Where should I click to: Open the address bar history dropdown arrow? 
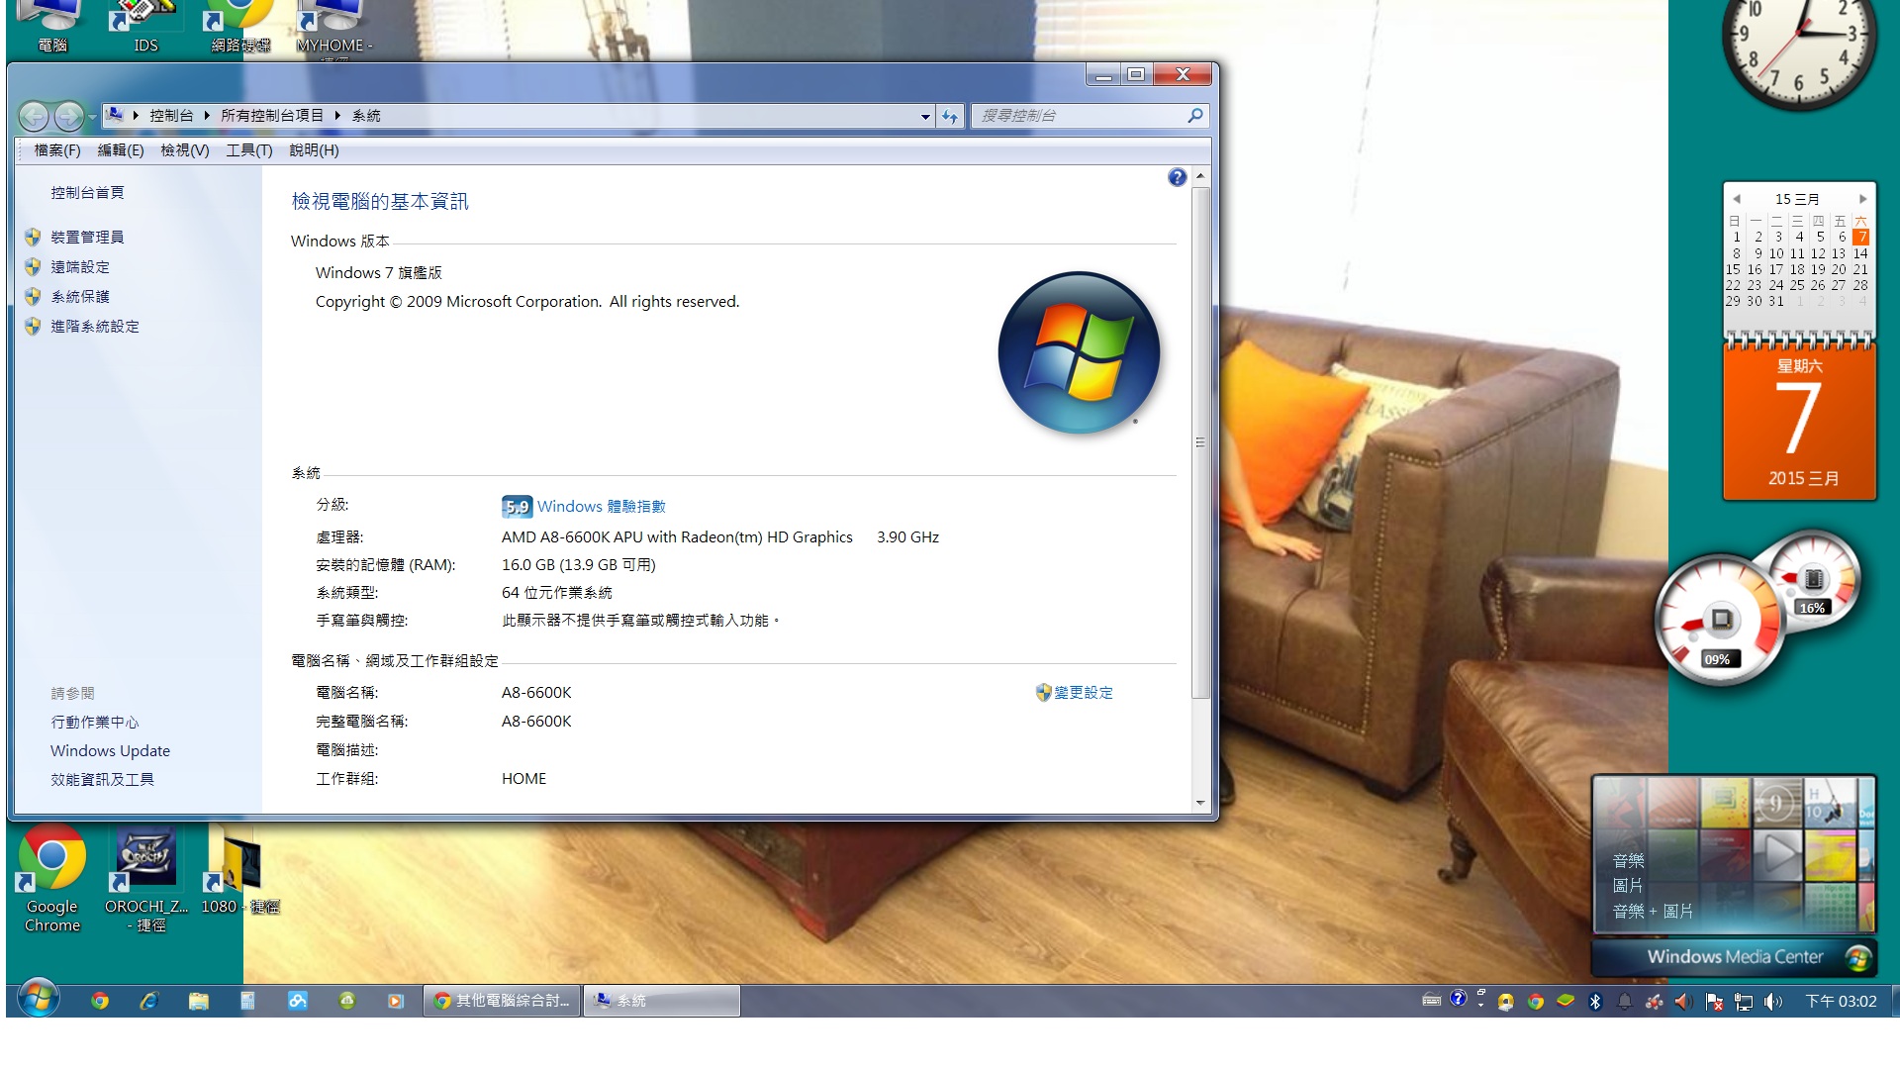[x=925, y=117]
